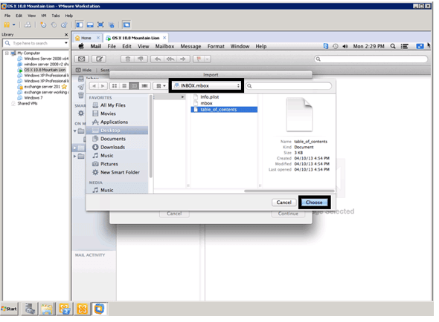Open the Arrange items dropdown
Image resolution: width=439 pixels, height=322 pixels.
(x=161, y=86)
